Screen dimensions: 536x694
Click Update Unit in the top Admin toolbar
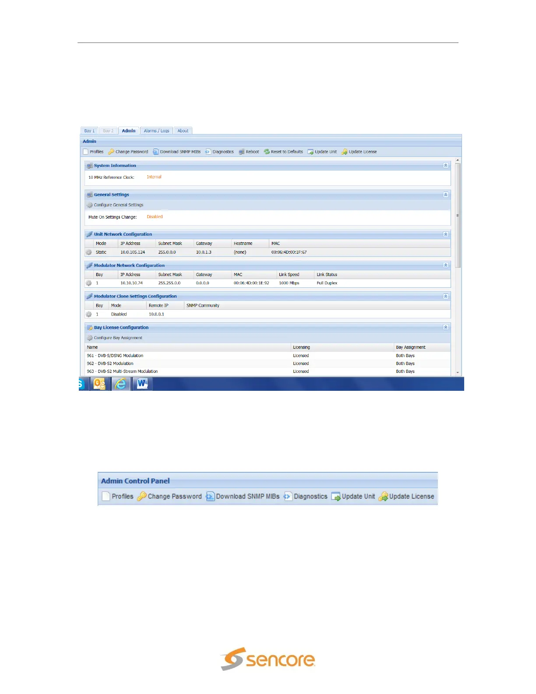coord(322,152)
